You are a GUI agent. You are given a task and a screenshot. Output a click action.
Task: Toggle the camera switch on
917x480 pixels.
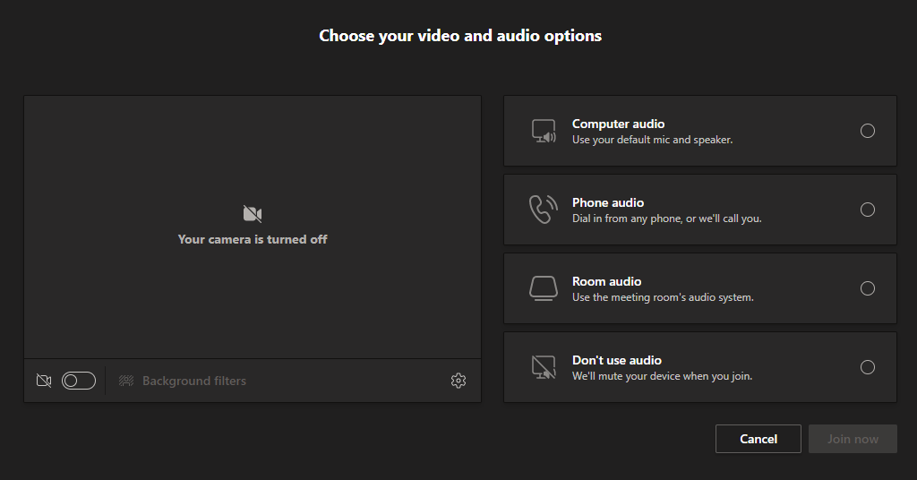point(79,381)
